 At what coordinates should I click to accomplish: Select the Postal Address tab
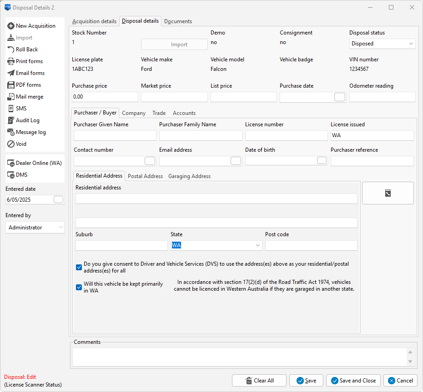tap(145, 176)
